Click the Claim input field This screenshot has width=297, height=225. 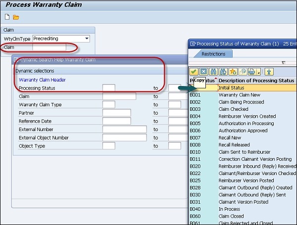49,47
